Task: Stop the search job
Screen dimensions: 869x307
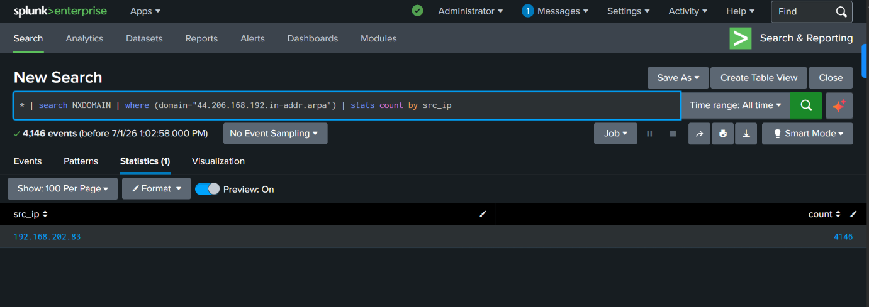Action: coord(673,134)
